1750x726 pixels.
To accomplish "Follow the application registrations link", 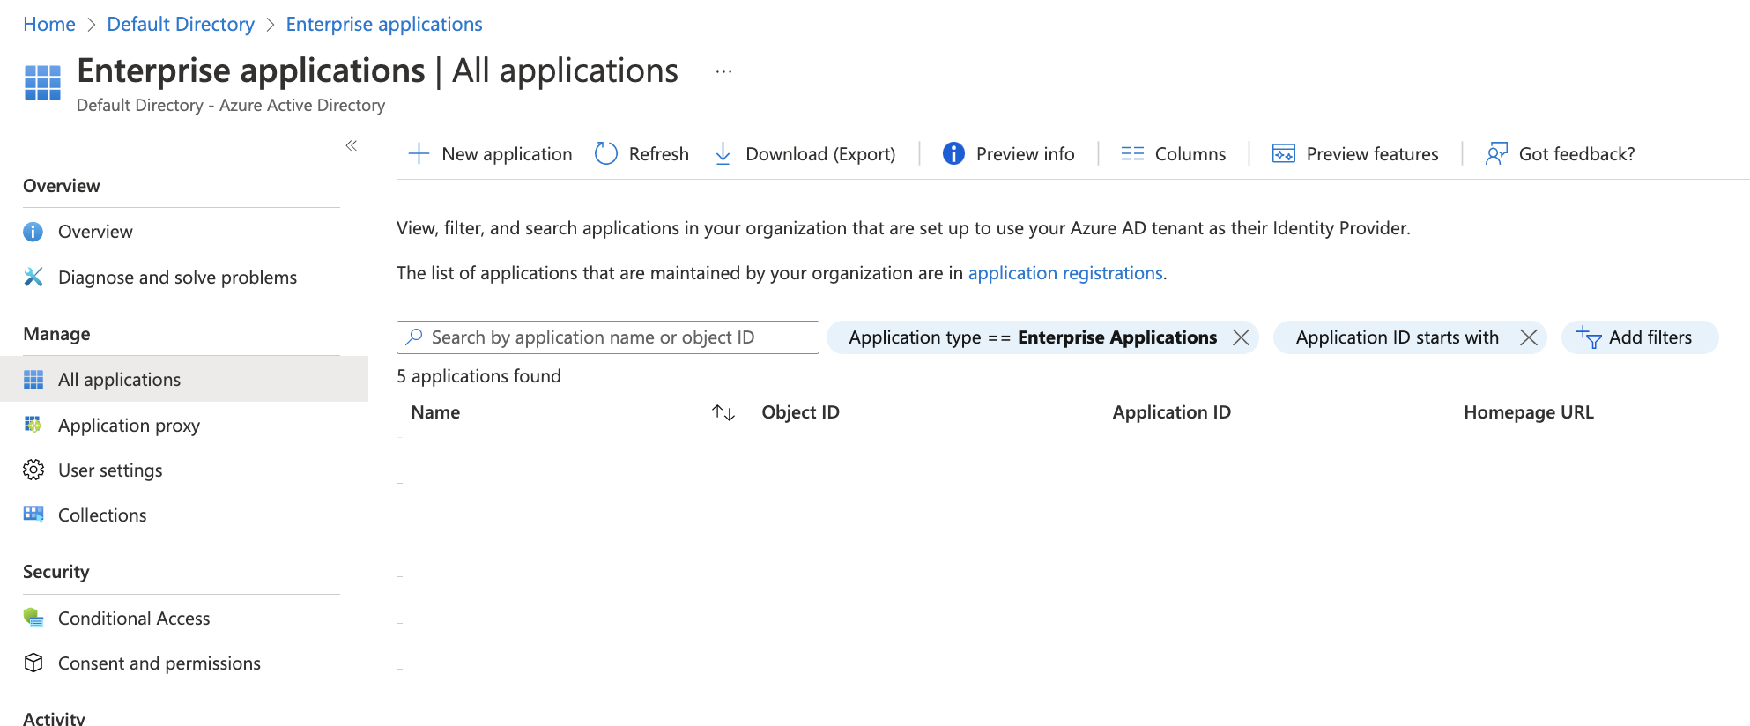I will point(1065,273).
